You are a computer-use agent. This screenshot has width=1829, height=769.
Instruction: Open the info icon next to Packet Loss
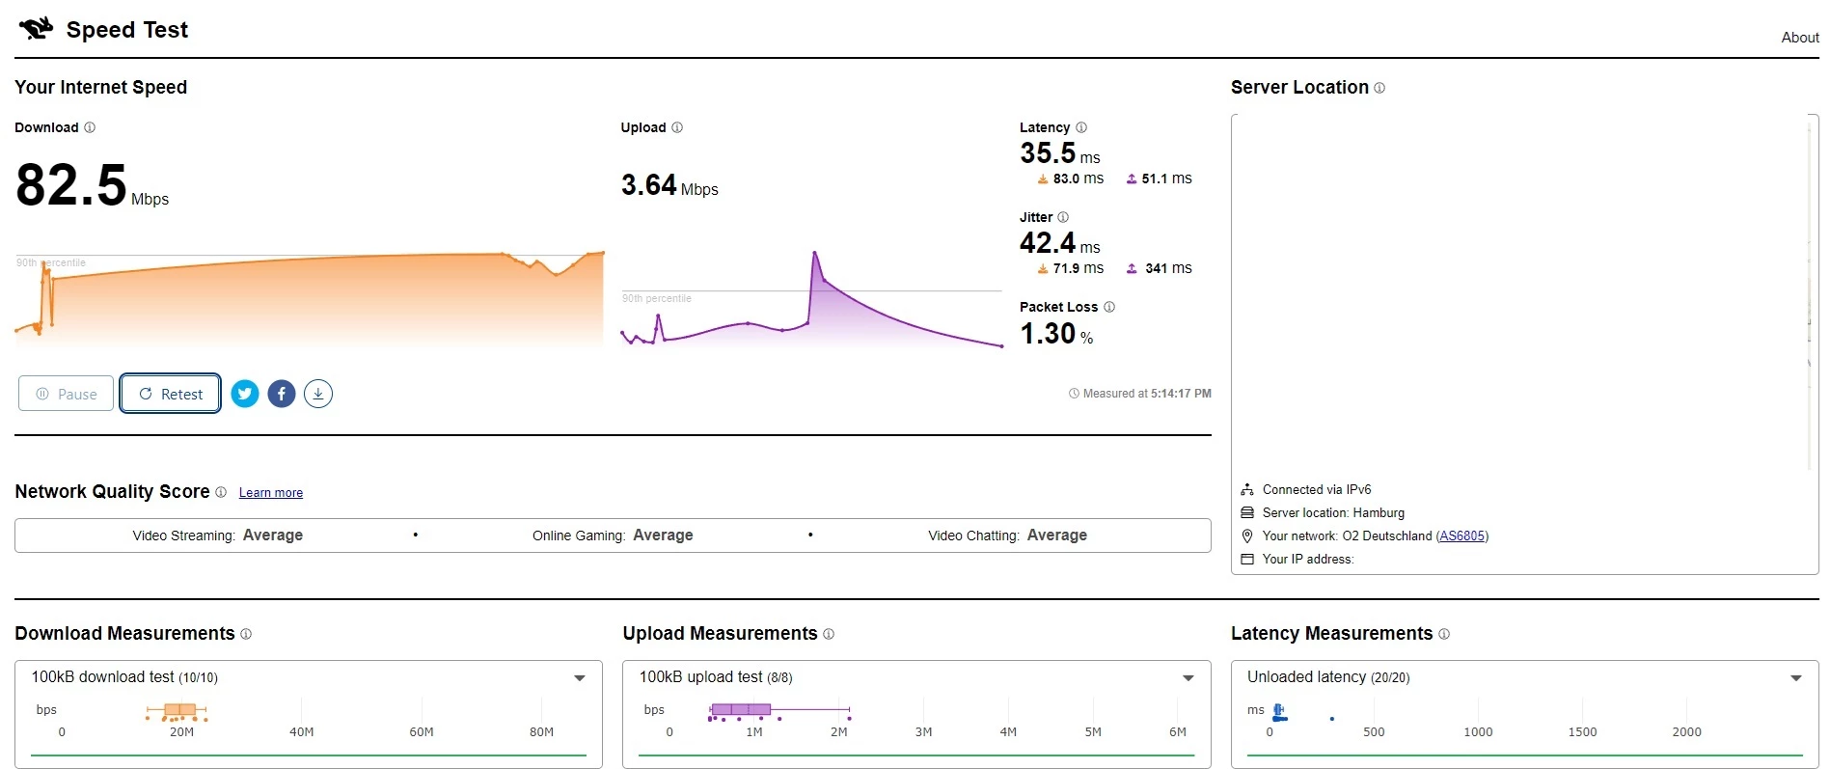[x=1109, y=307]
